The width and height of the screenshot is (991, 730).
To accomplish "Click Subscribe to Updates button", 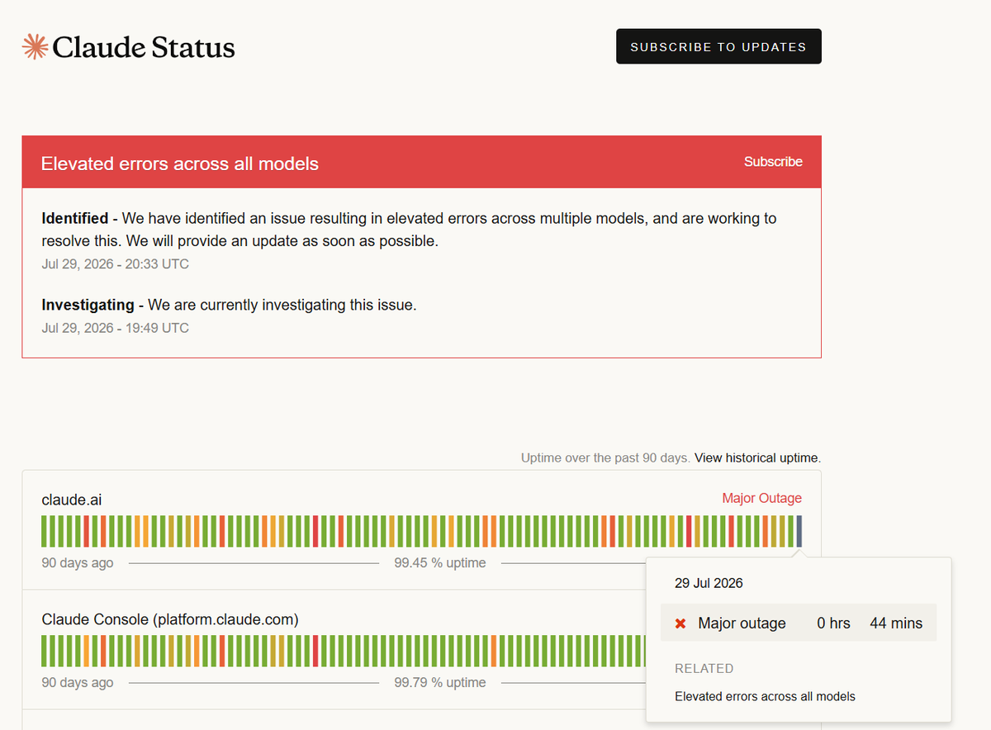I will (718, 46).
